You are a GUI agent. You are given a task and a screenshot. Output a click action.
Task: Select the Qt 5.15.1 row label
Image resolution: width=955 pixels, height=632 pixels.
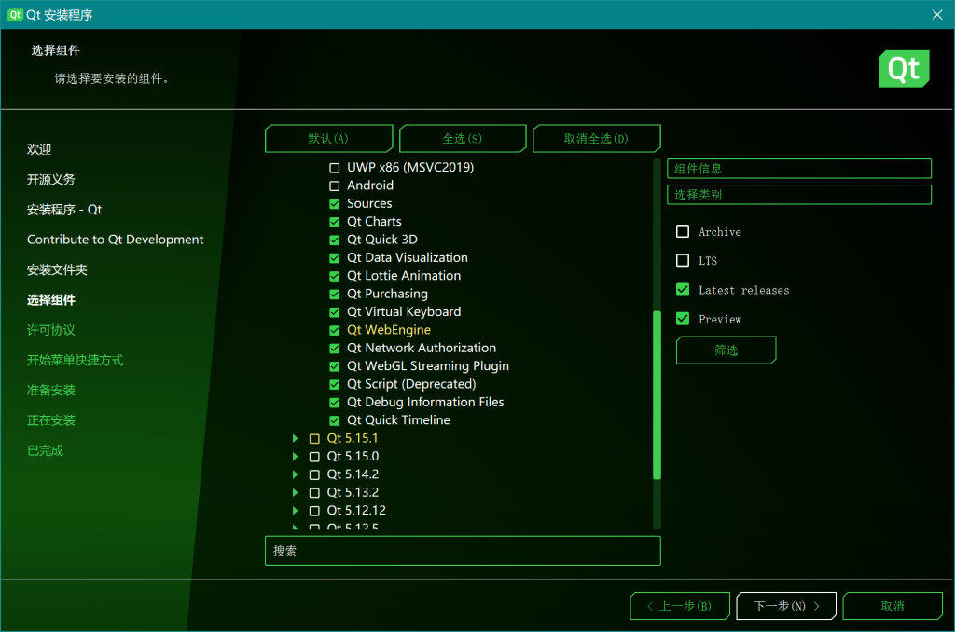(x=352, y=438)
